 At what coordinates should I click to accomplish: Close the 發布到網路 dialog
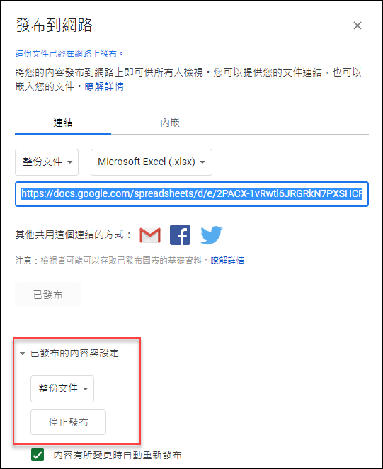point(358,26)
